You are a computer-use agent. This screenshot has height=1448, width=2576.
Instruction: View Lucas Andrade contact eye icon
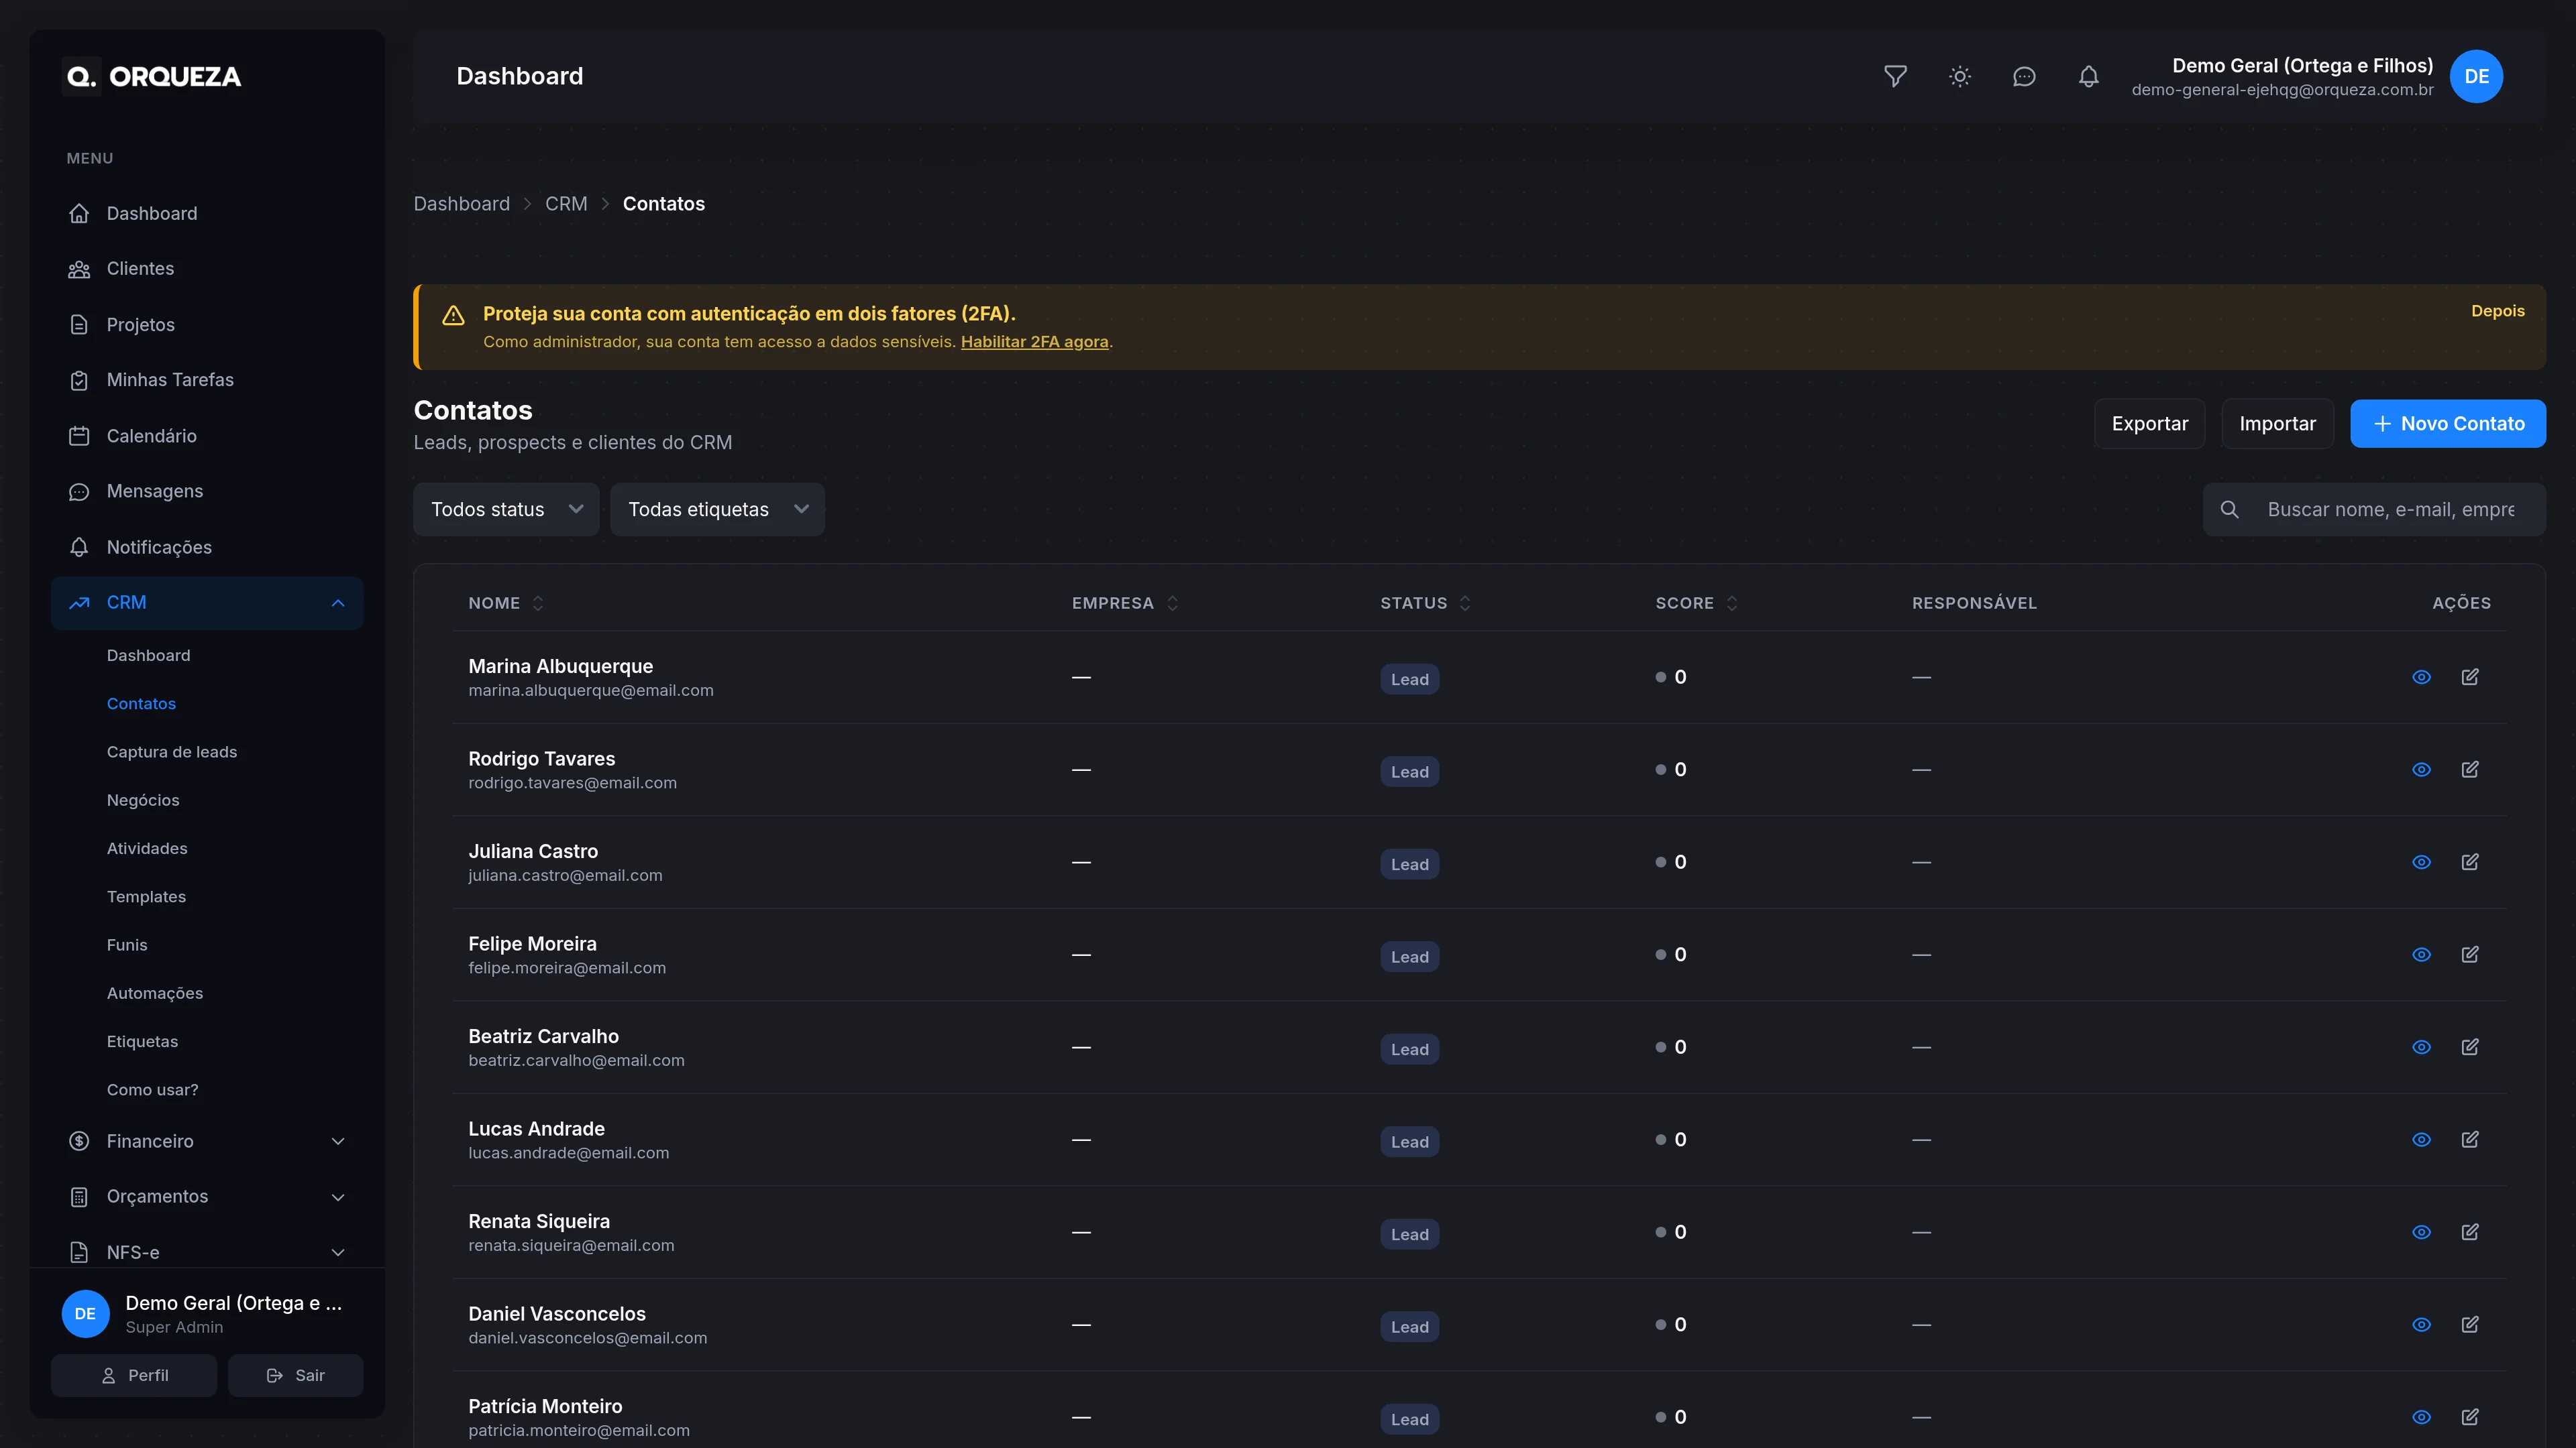[2421, 1139]
